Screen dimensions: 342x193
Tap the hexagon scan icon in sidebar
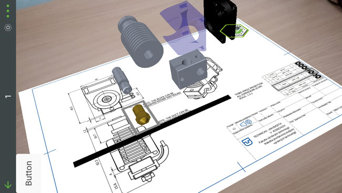[x=8, y=27]
